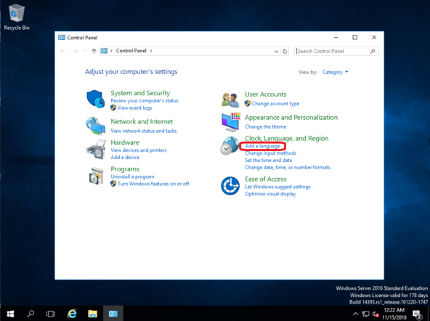This screenshot has height=321, width=430.
Task: Open the Programs category heading
Action: pyautogui.click(x=125, y=169)
